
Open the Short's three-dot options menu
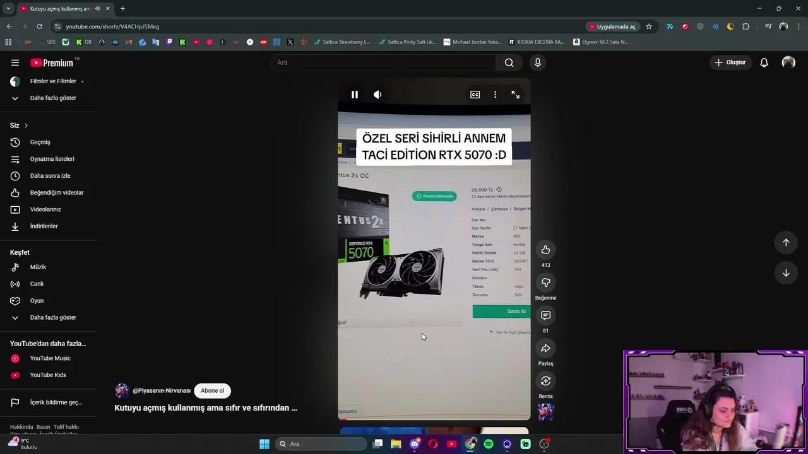tap(495, 95)
